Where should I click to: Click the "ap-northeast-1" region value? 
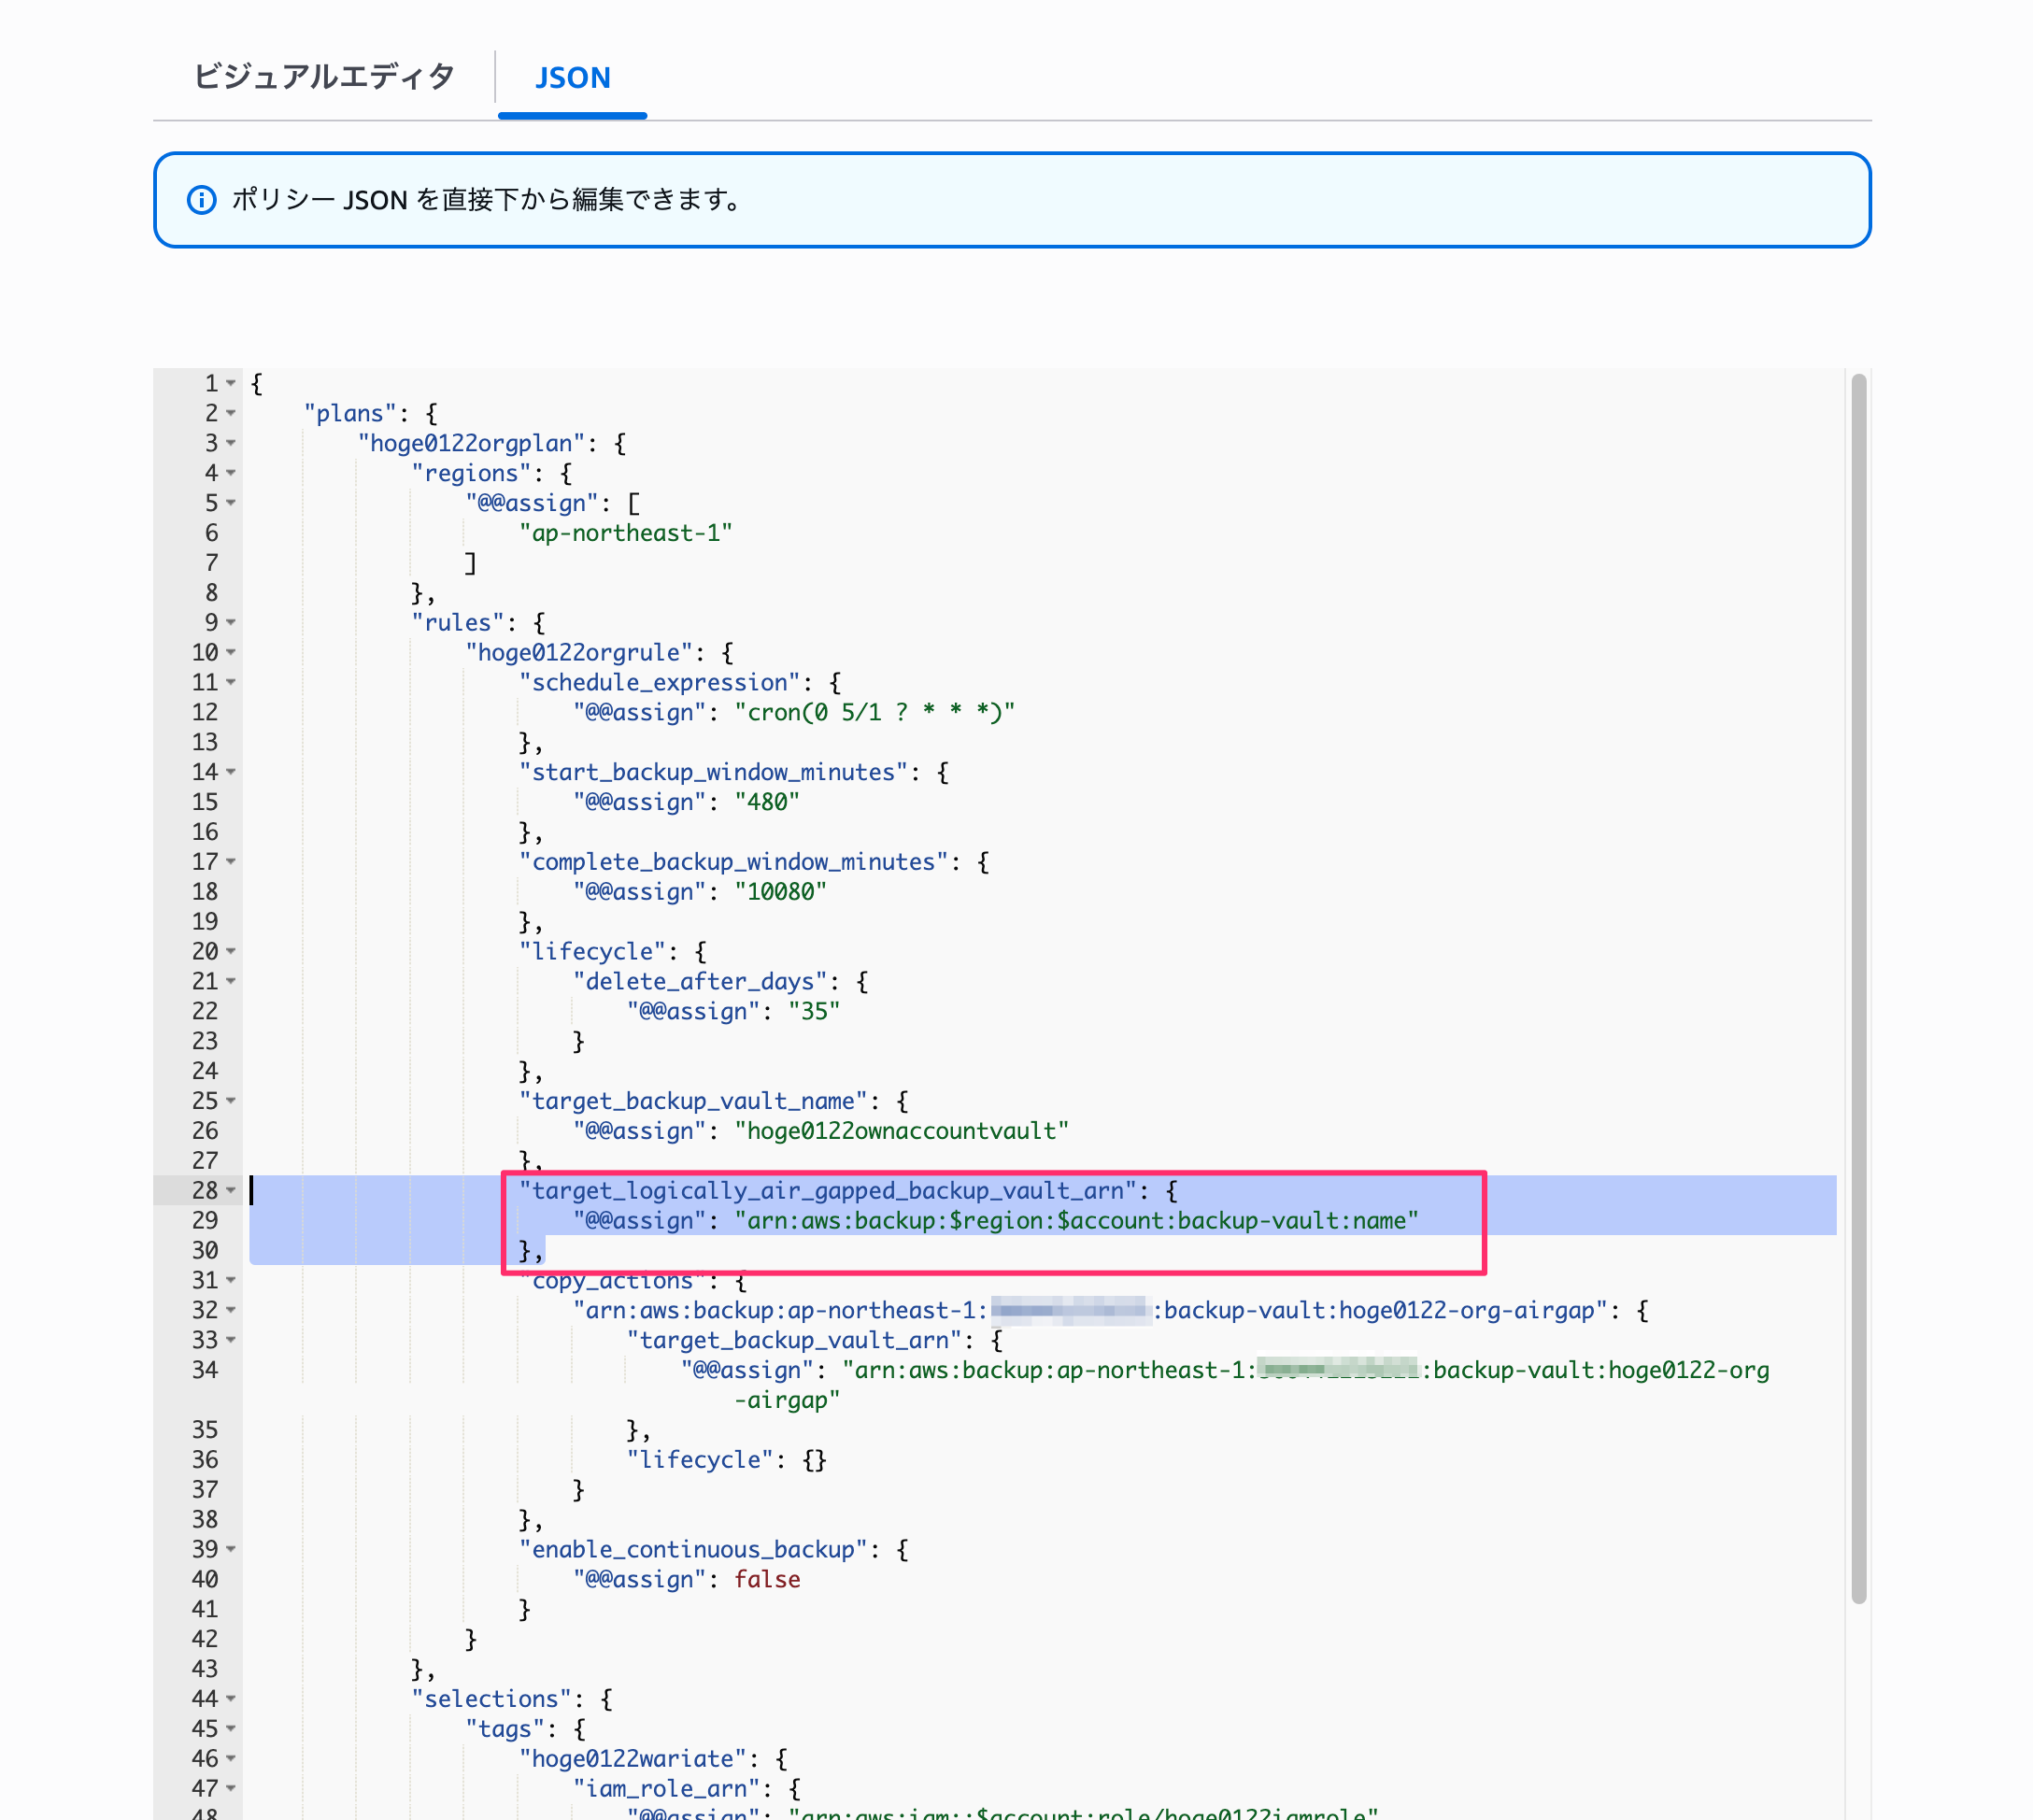pos(625,533)
